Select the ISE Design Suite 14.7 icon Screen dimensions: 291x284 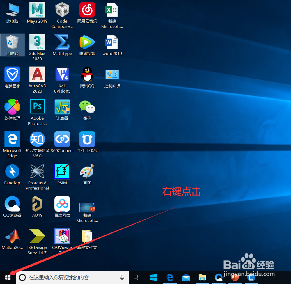[37, 242]
